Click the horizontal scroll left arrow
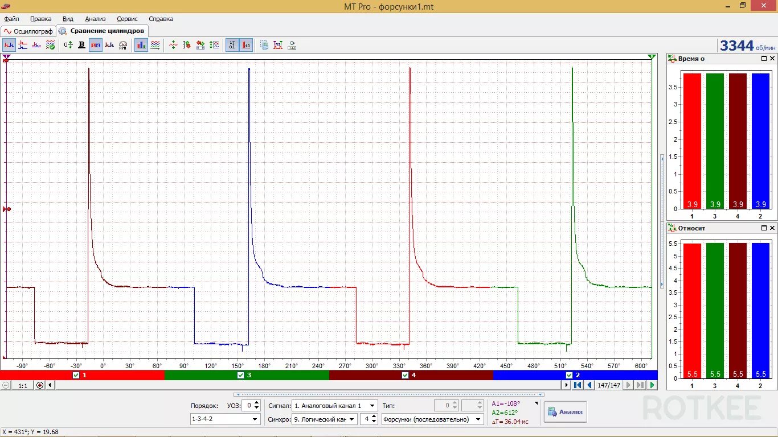778x437 pixels. pyautogui.click(x=50, y=385)
